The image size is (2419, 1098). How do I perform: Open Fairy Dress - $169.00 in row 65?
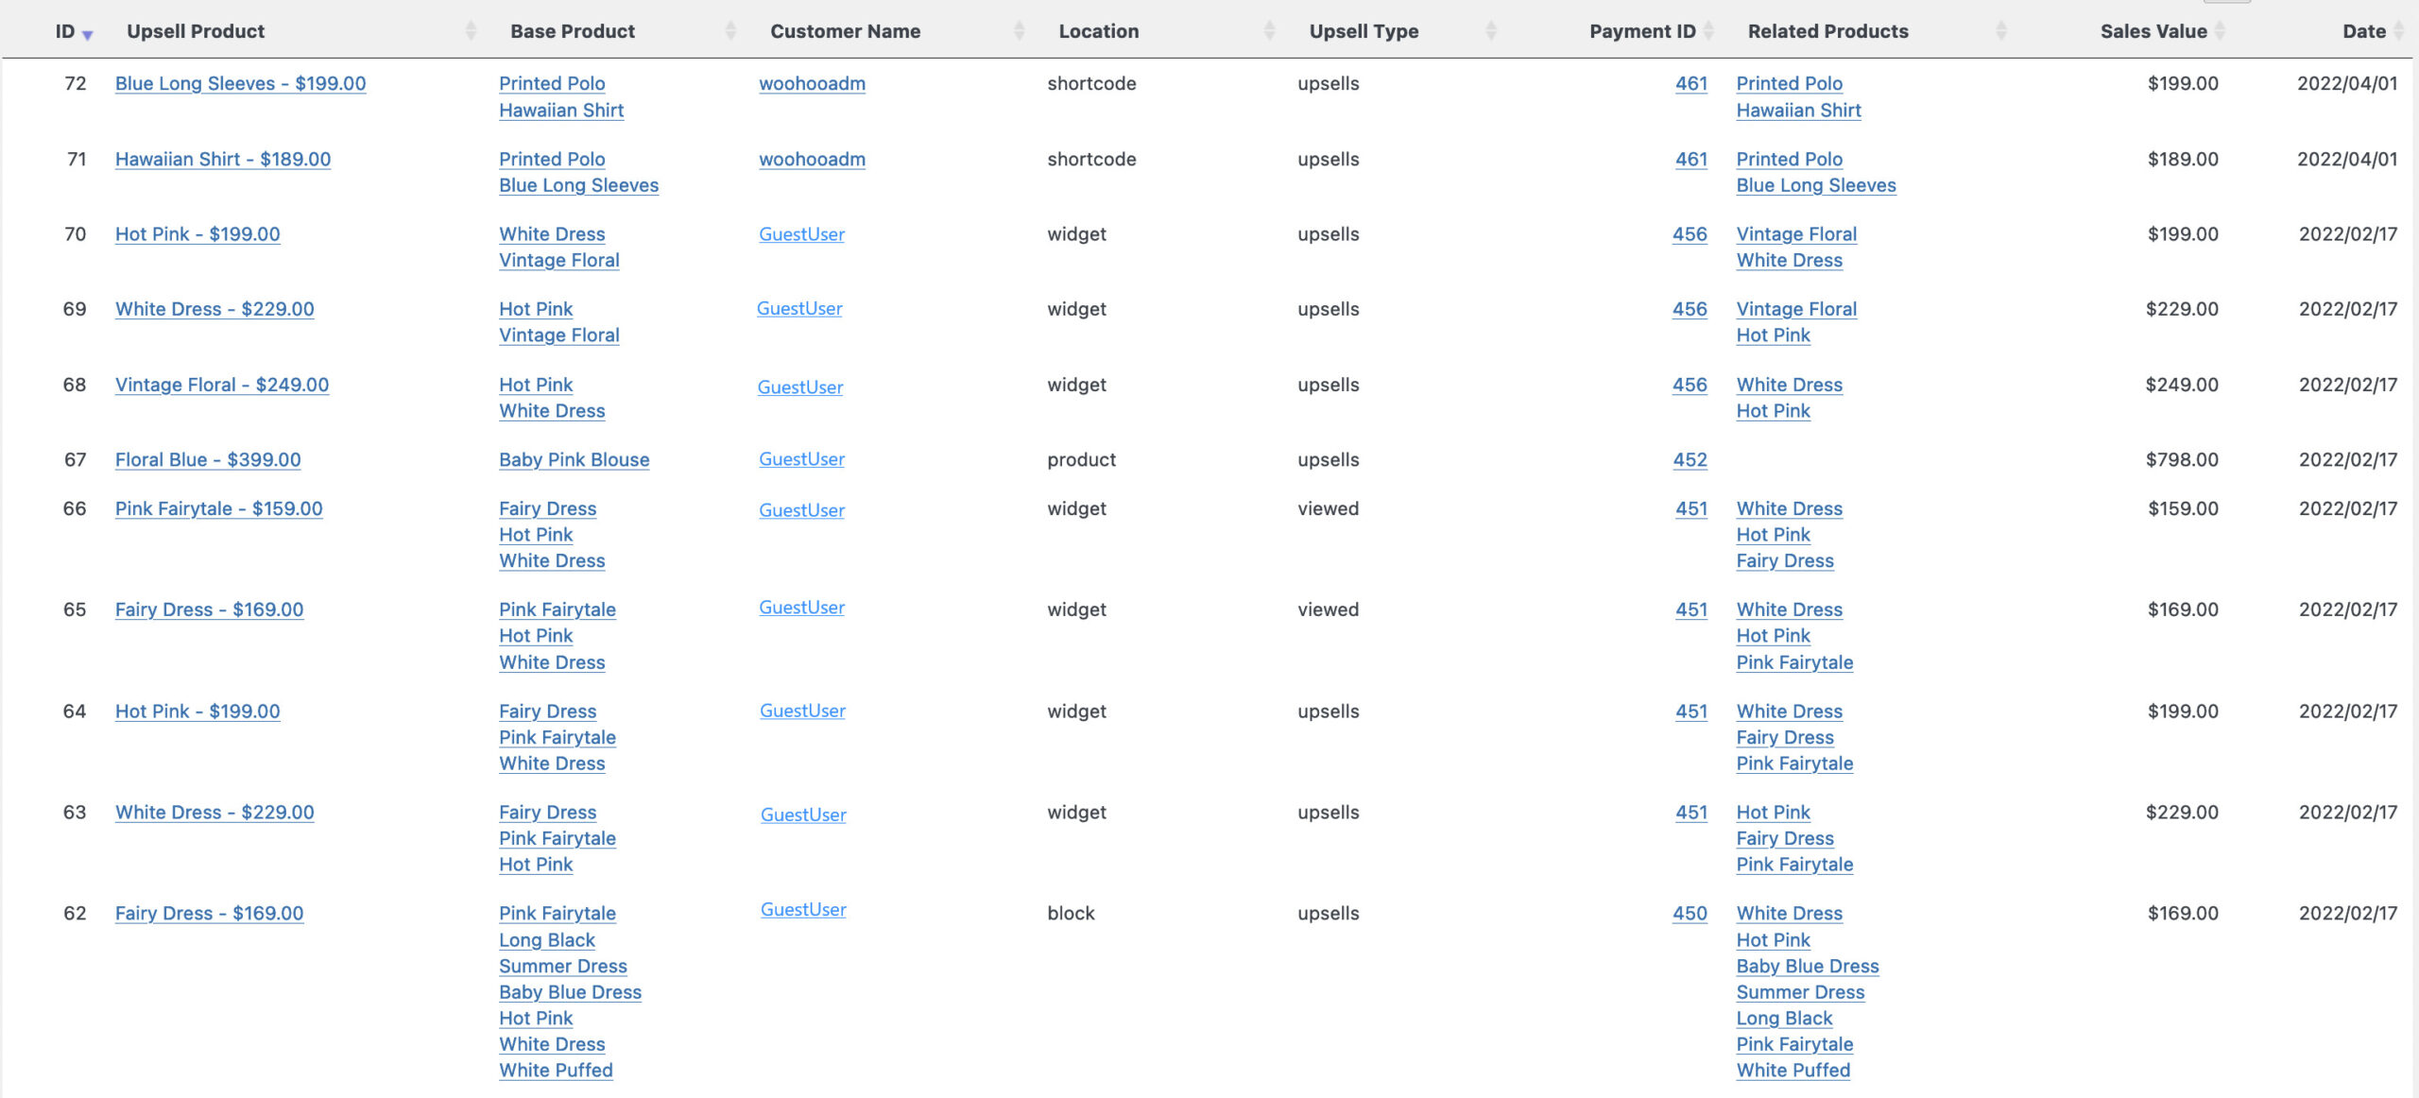(209, 609)
